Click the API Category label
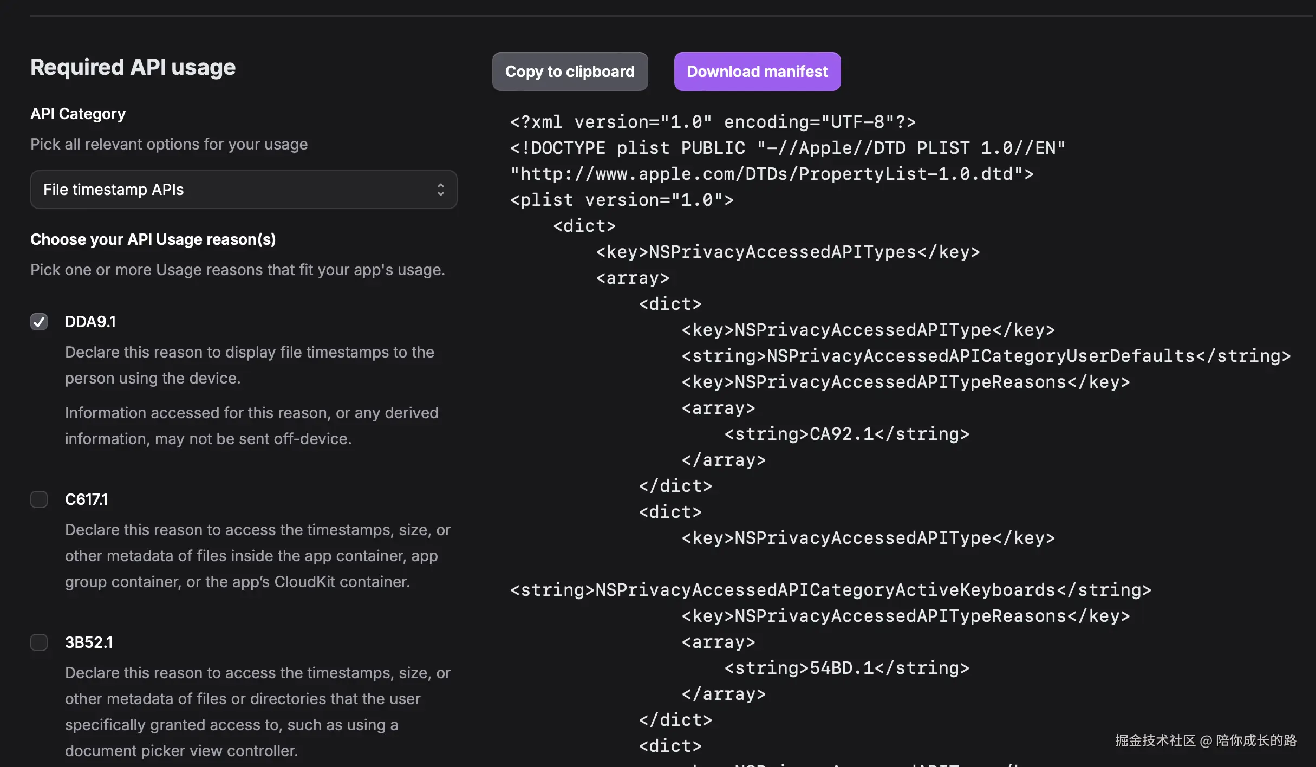This screenshot has width=1316, height=767. point(78,114)
